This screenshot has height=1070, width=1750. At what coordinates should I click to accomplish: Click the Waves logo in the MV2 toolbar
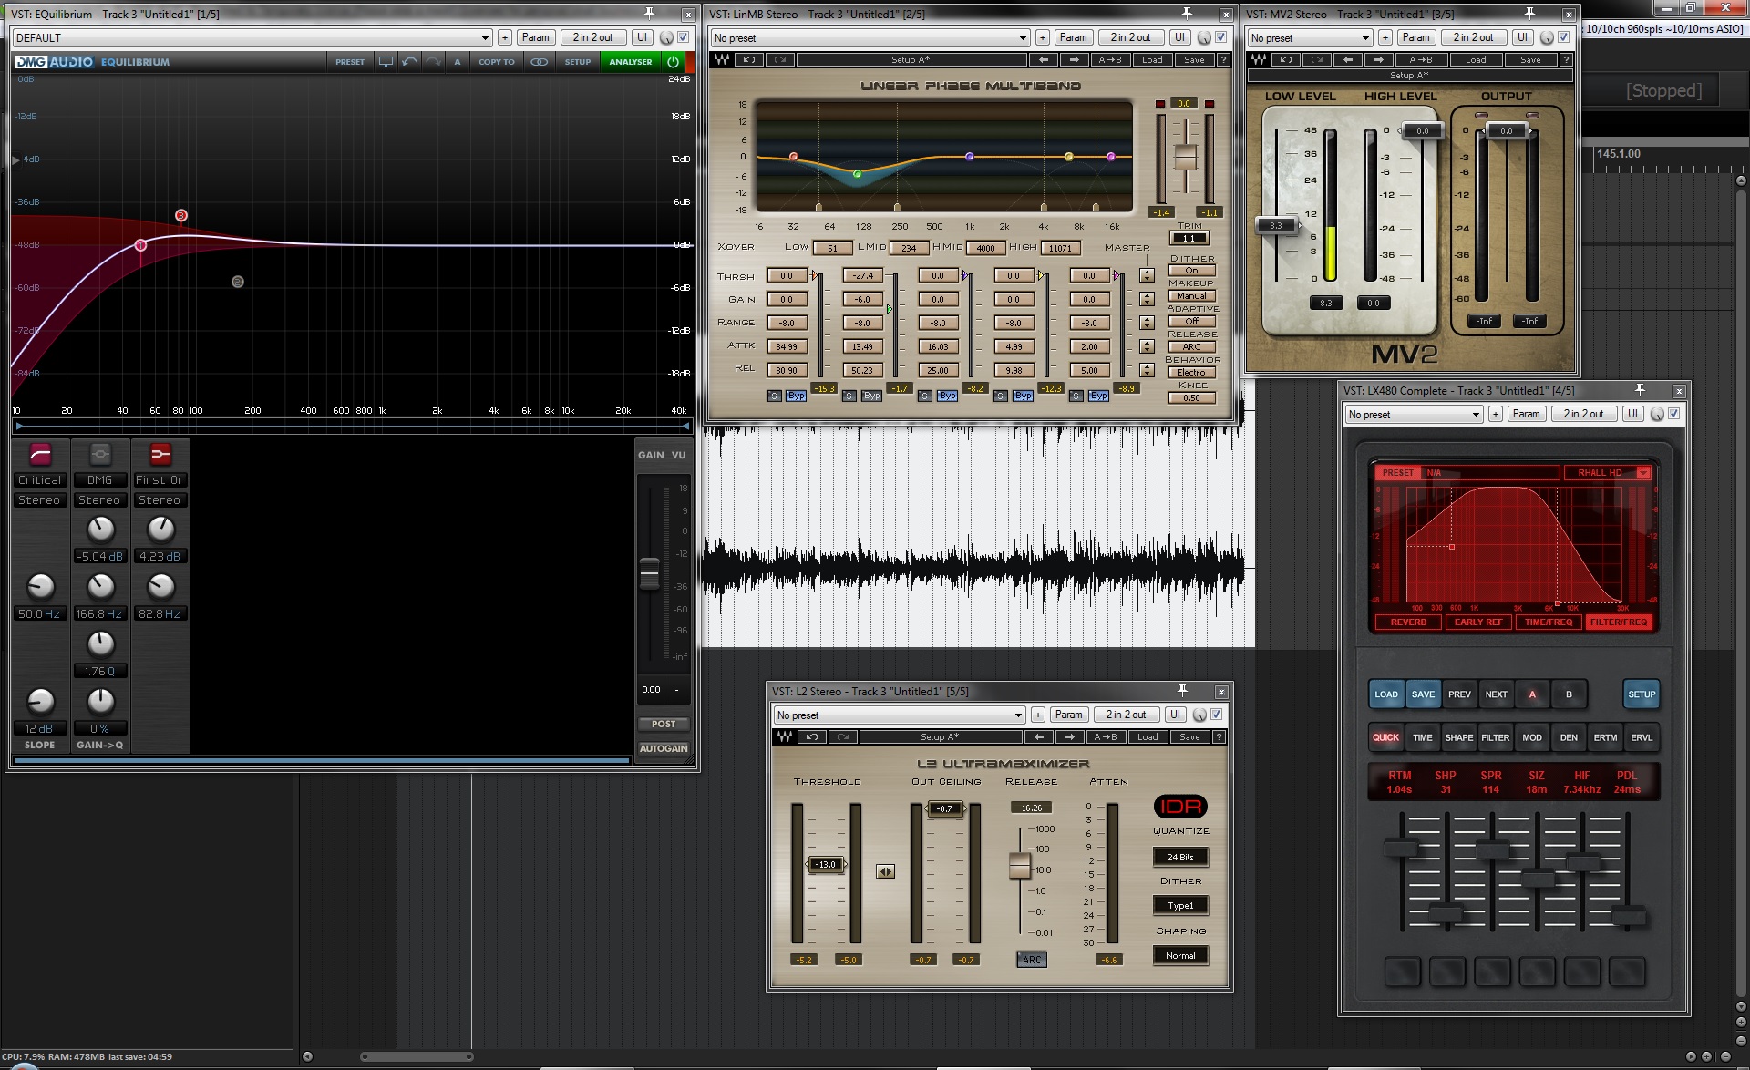coord(1259,60)
